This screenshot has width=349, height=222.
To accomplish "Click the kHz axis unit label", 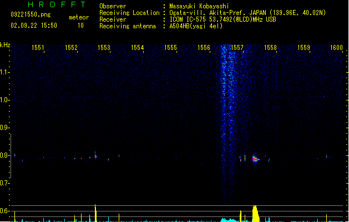I will 5,45.
